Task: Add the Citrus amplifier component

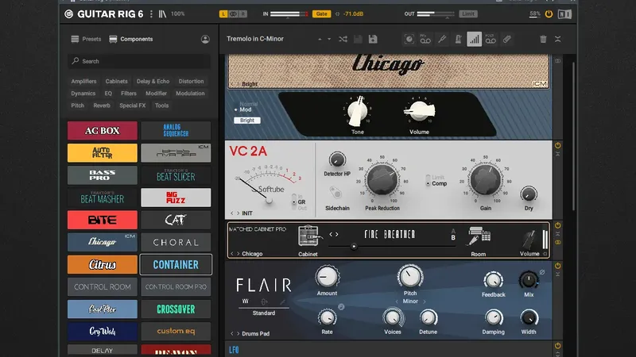Action: [x=103, y=264]
